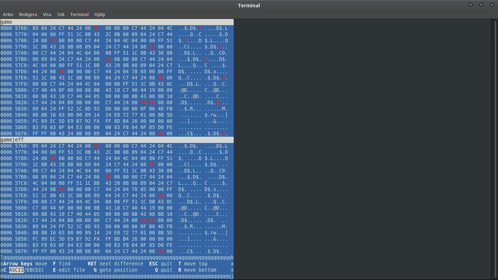Open the Arkiv menu
498x280 pixels.
click(x=8, y=15)
